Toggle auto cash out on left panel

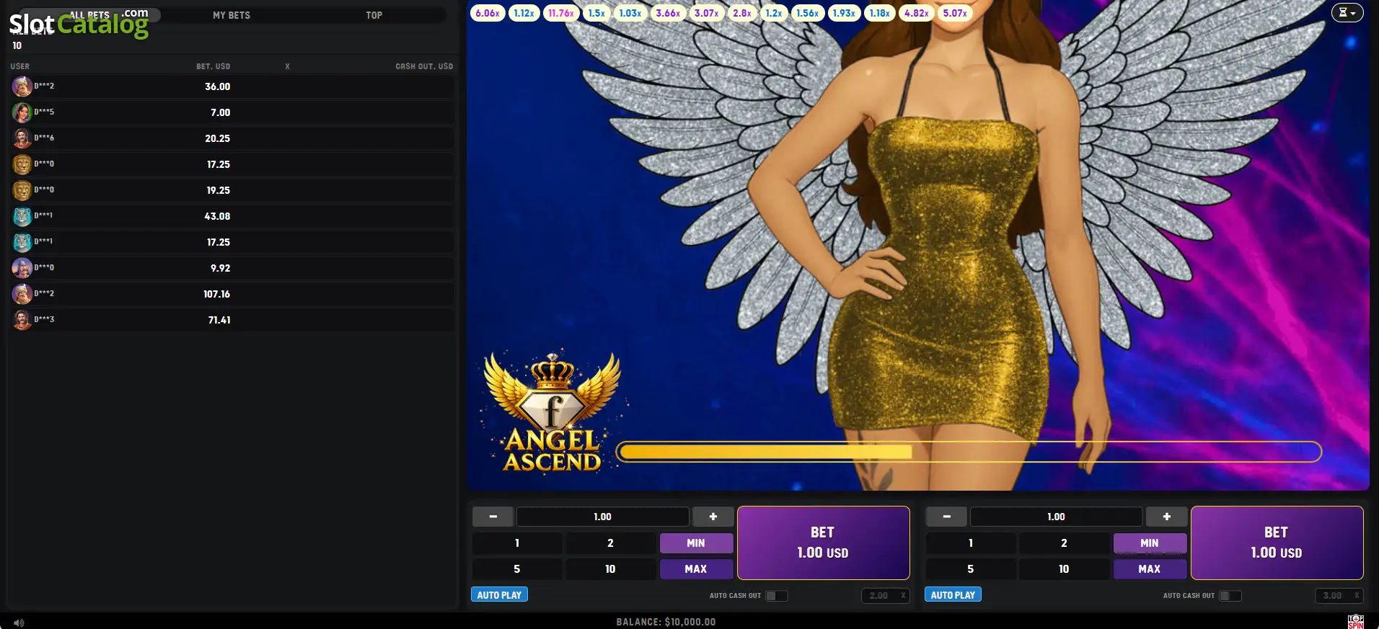[776, 596]
